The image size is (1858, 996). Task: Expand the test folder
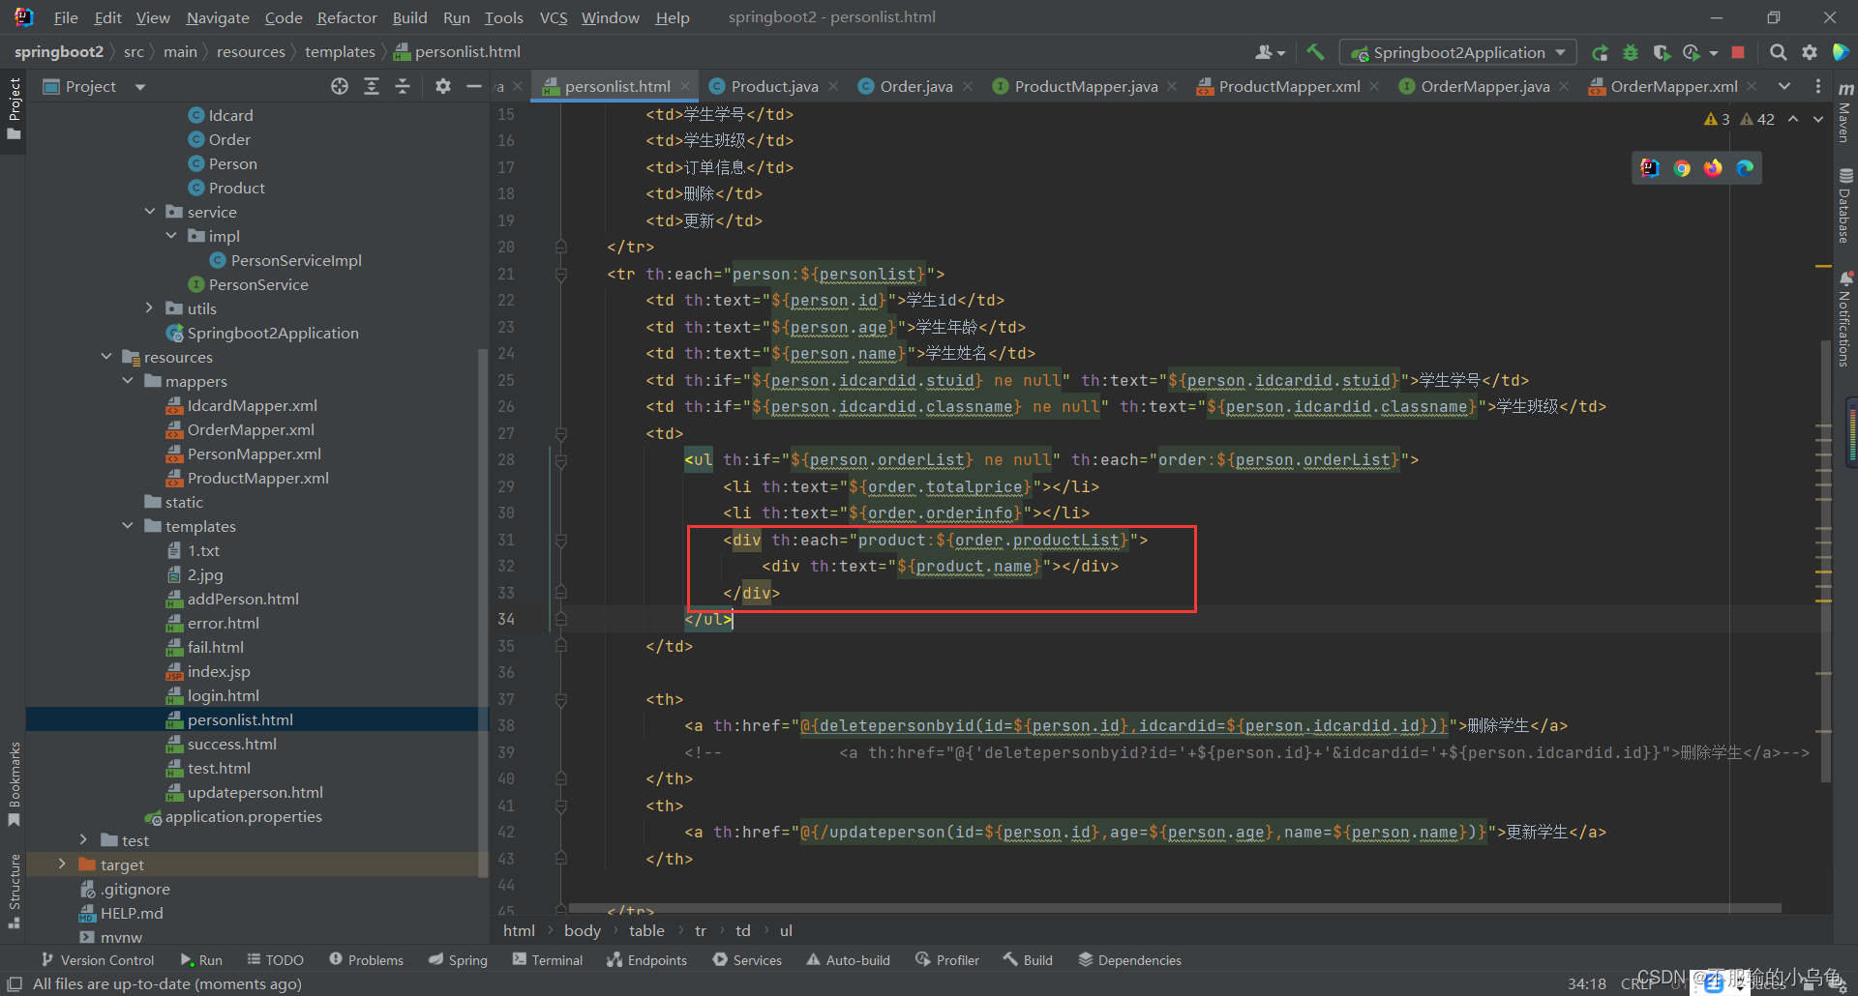click(x=84, y=840)
